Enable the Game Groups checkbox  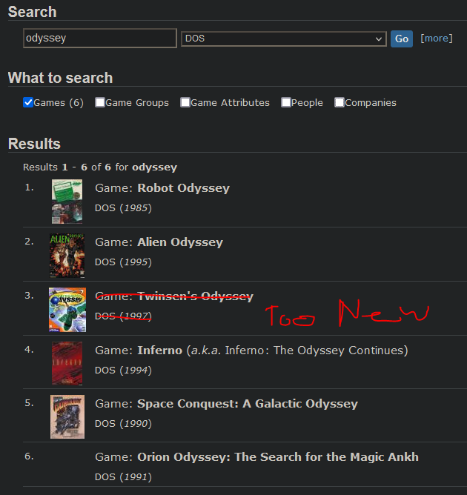[x=100, y=102]
